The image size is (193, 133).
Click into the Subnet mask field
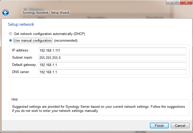click(x=112, y=58)
